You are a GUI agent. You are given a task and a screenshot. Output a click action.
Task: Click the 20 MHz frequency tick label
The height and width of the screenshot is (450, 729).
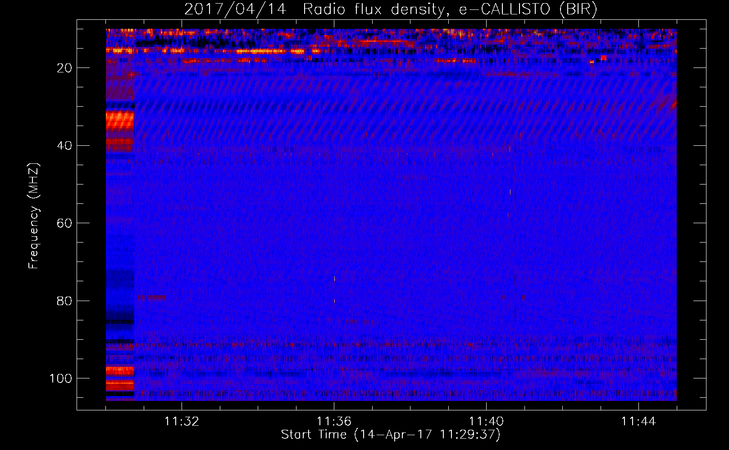pos(64,68)
